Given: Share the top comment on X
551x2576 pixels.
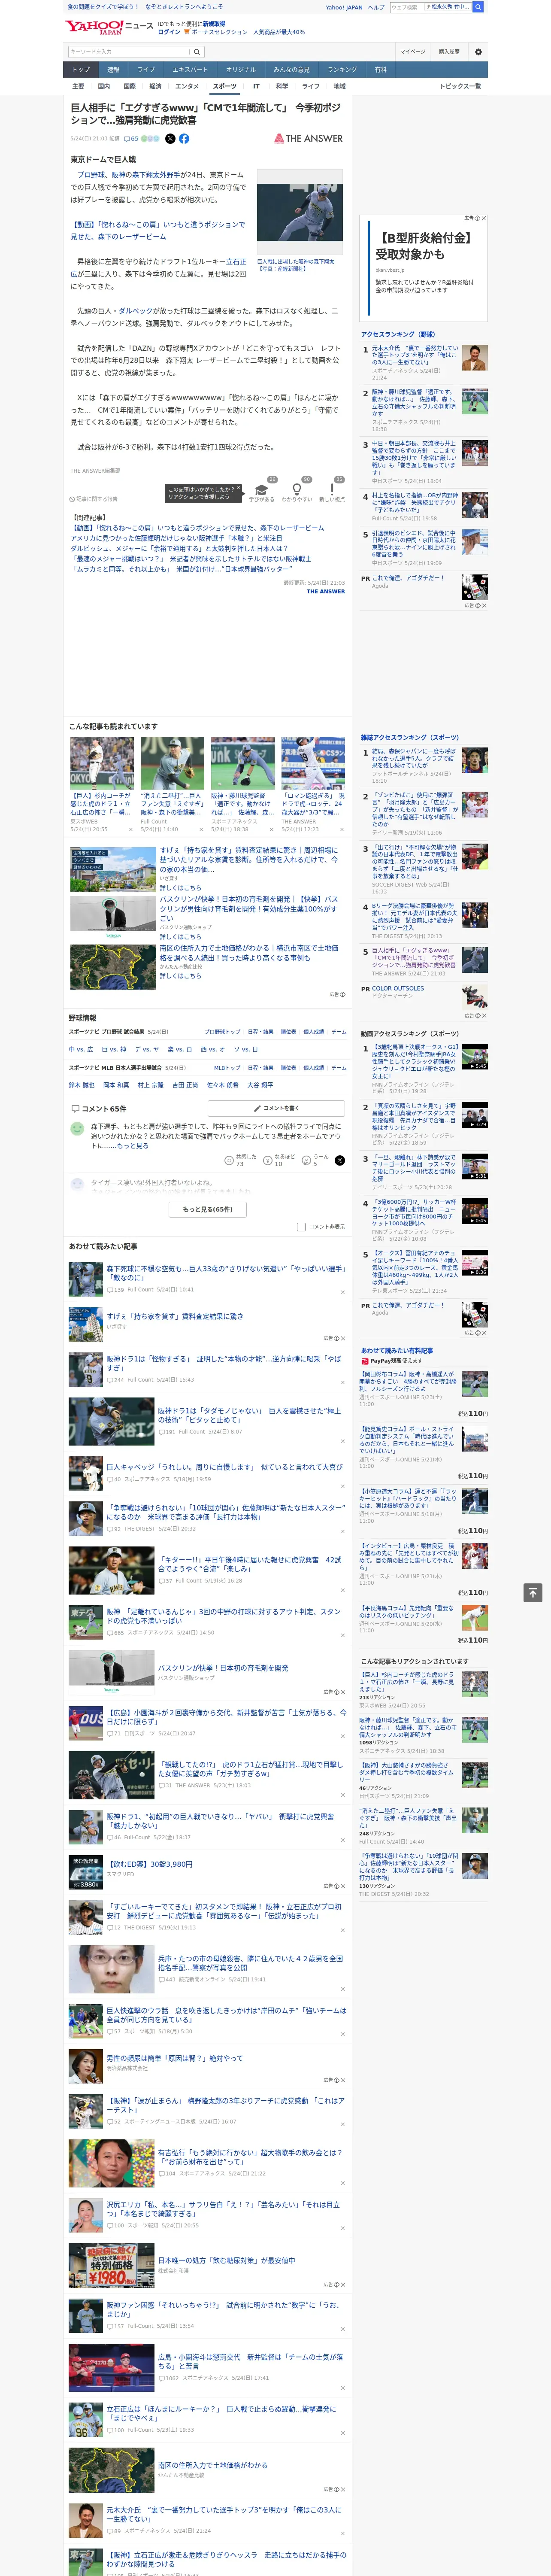Looking at the screenshot, I should [x=340, y=1161].
